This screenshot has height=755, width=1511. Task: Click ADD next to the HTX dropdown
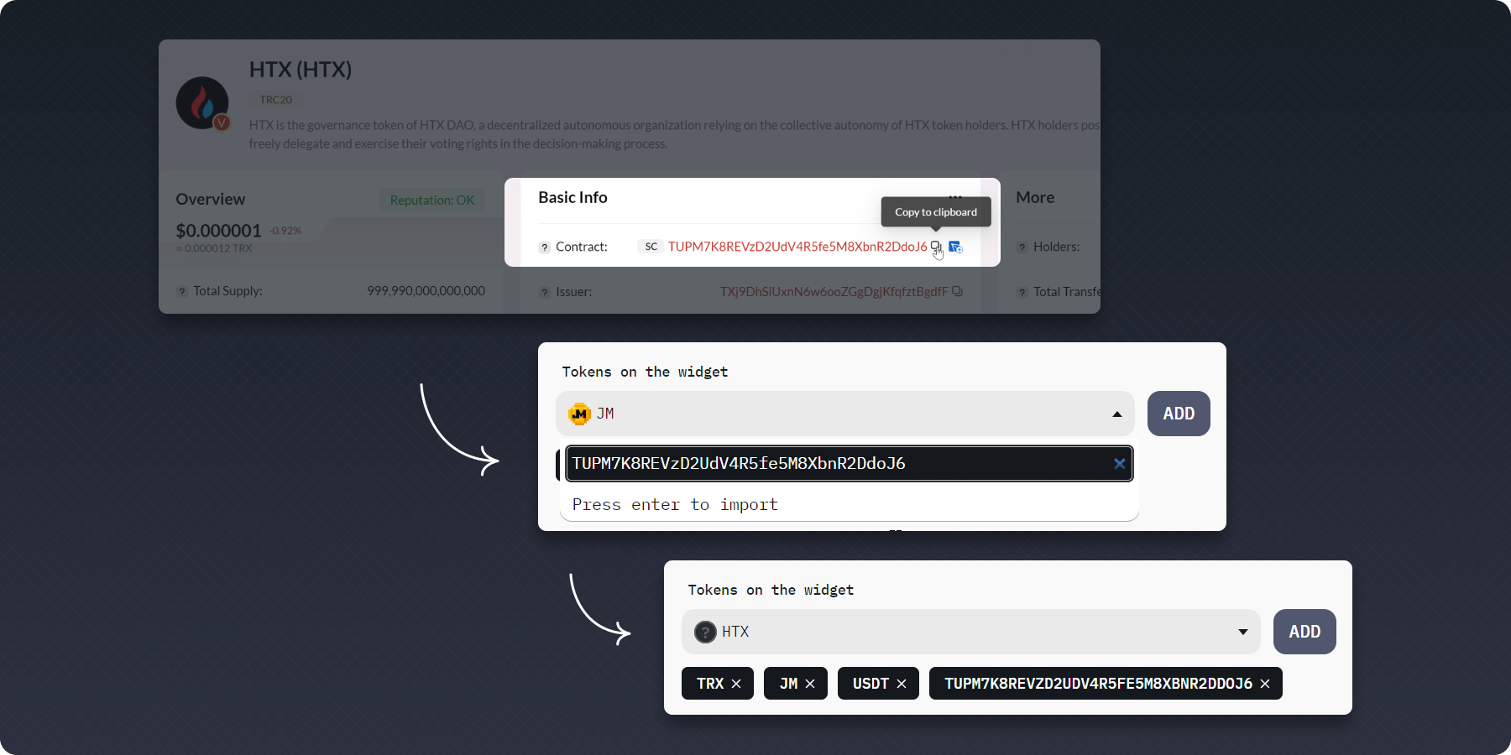pos(1304,632)
